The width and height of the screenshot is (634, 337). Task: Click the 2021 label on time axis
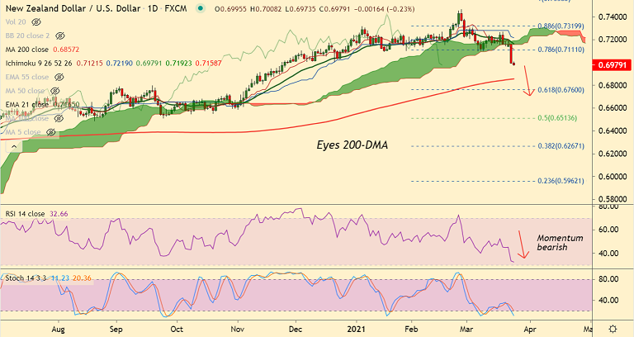point(357,330)
